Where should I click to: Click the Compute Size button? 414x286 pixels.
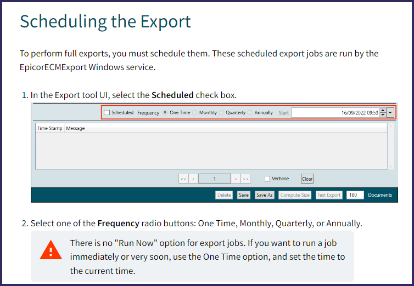[x=295, y=195]
